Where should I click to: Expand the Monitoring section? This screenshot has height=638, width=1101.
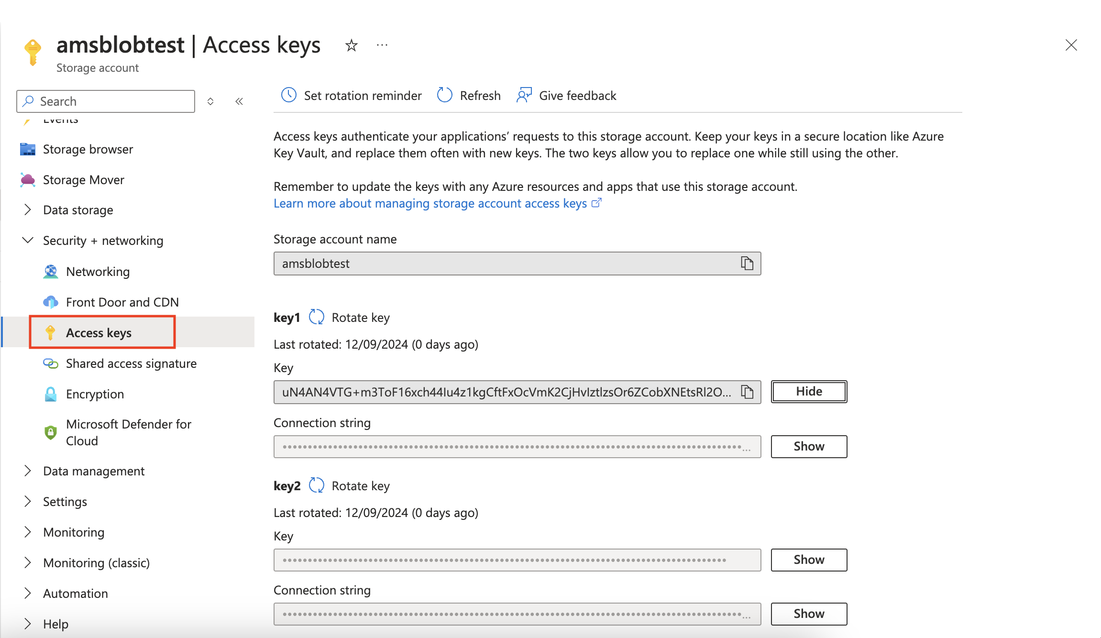point(28,532)
